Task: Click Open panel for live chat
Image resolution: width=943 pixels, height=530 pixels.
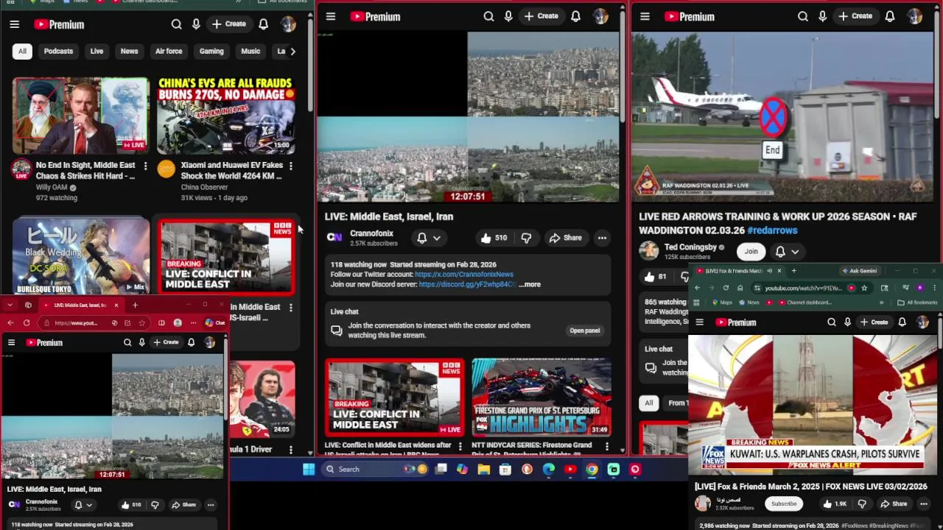Action: (x=585, y=331)
